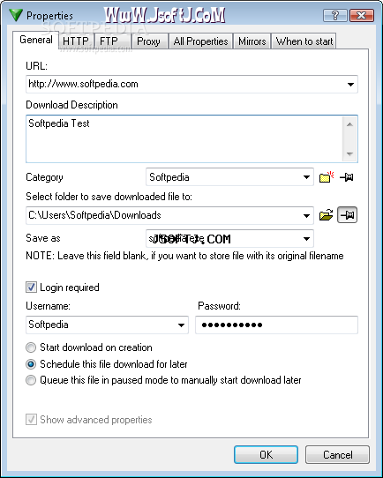Switch to the Mirrors tab
The width and height of the screenshot is (383, 478).
coord(252,41)
